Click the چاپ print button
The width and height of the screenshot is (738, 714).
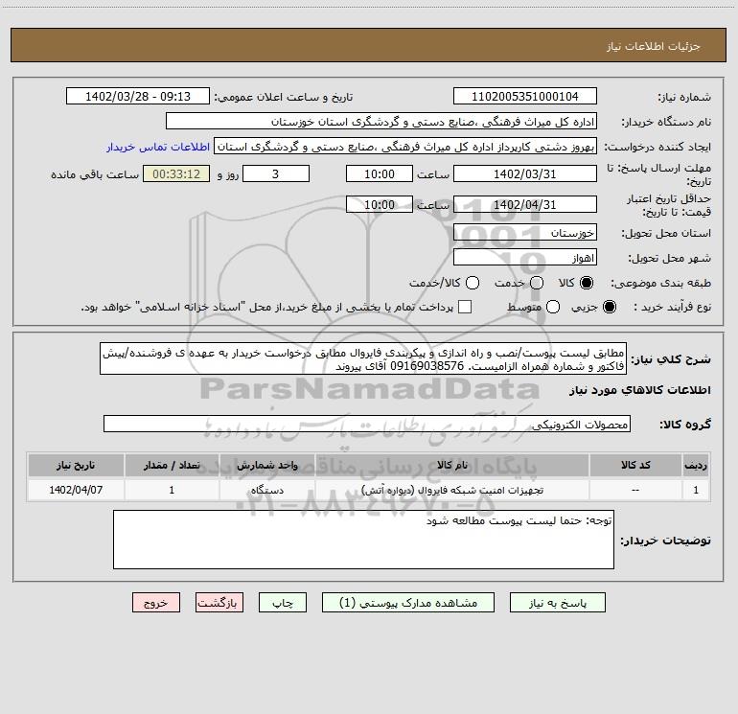pyautogui.click(x=283, y=603)
